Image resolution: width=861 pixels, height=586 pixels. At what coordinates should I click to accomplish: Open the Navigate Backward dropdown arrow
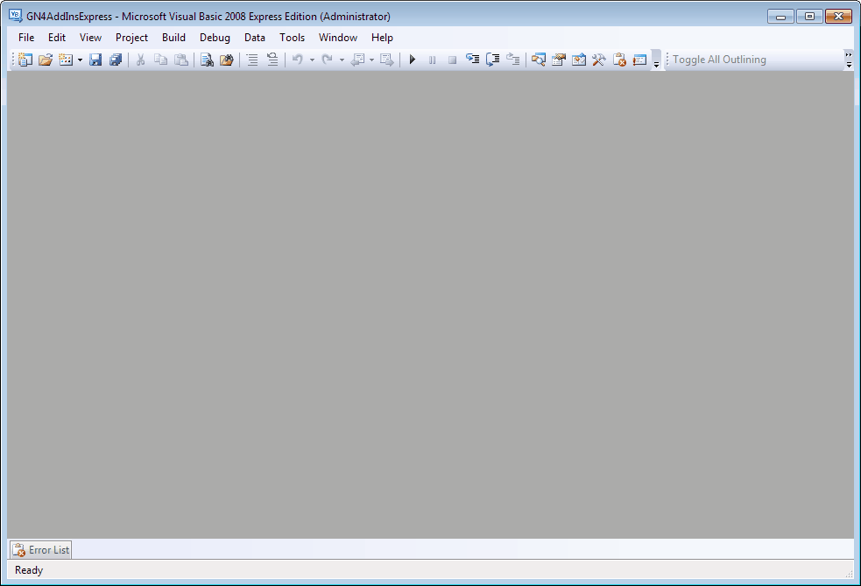coord(371,60)
